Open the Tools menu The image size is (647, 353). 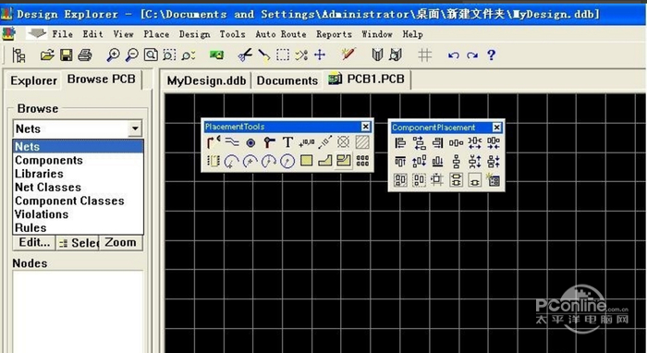(232, 34)
